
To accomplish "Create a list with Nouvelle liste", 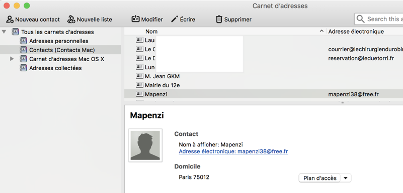I will (90, 20).
